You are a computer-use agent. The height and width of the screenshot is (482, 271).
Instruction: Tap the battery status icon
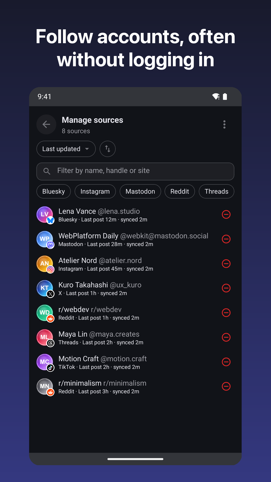225,97
